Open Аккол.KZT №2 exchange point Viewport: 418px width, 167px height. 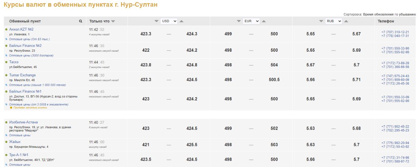(x=21, y=29)
